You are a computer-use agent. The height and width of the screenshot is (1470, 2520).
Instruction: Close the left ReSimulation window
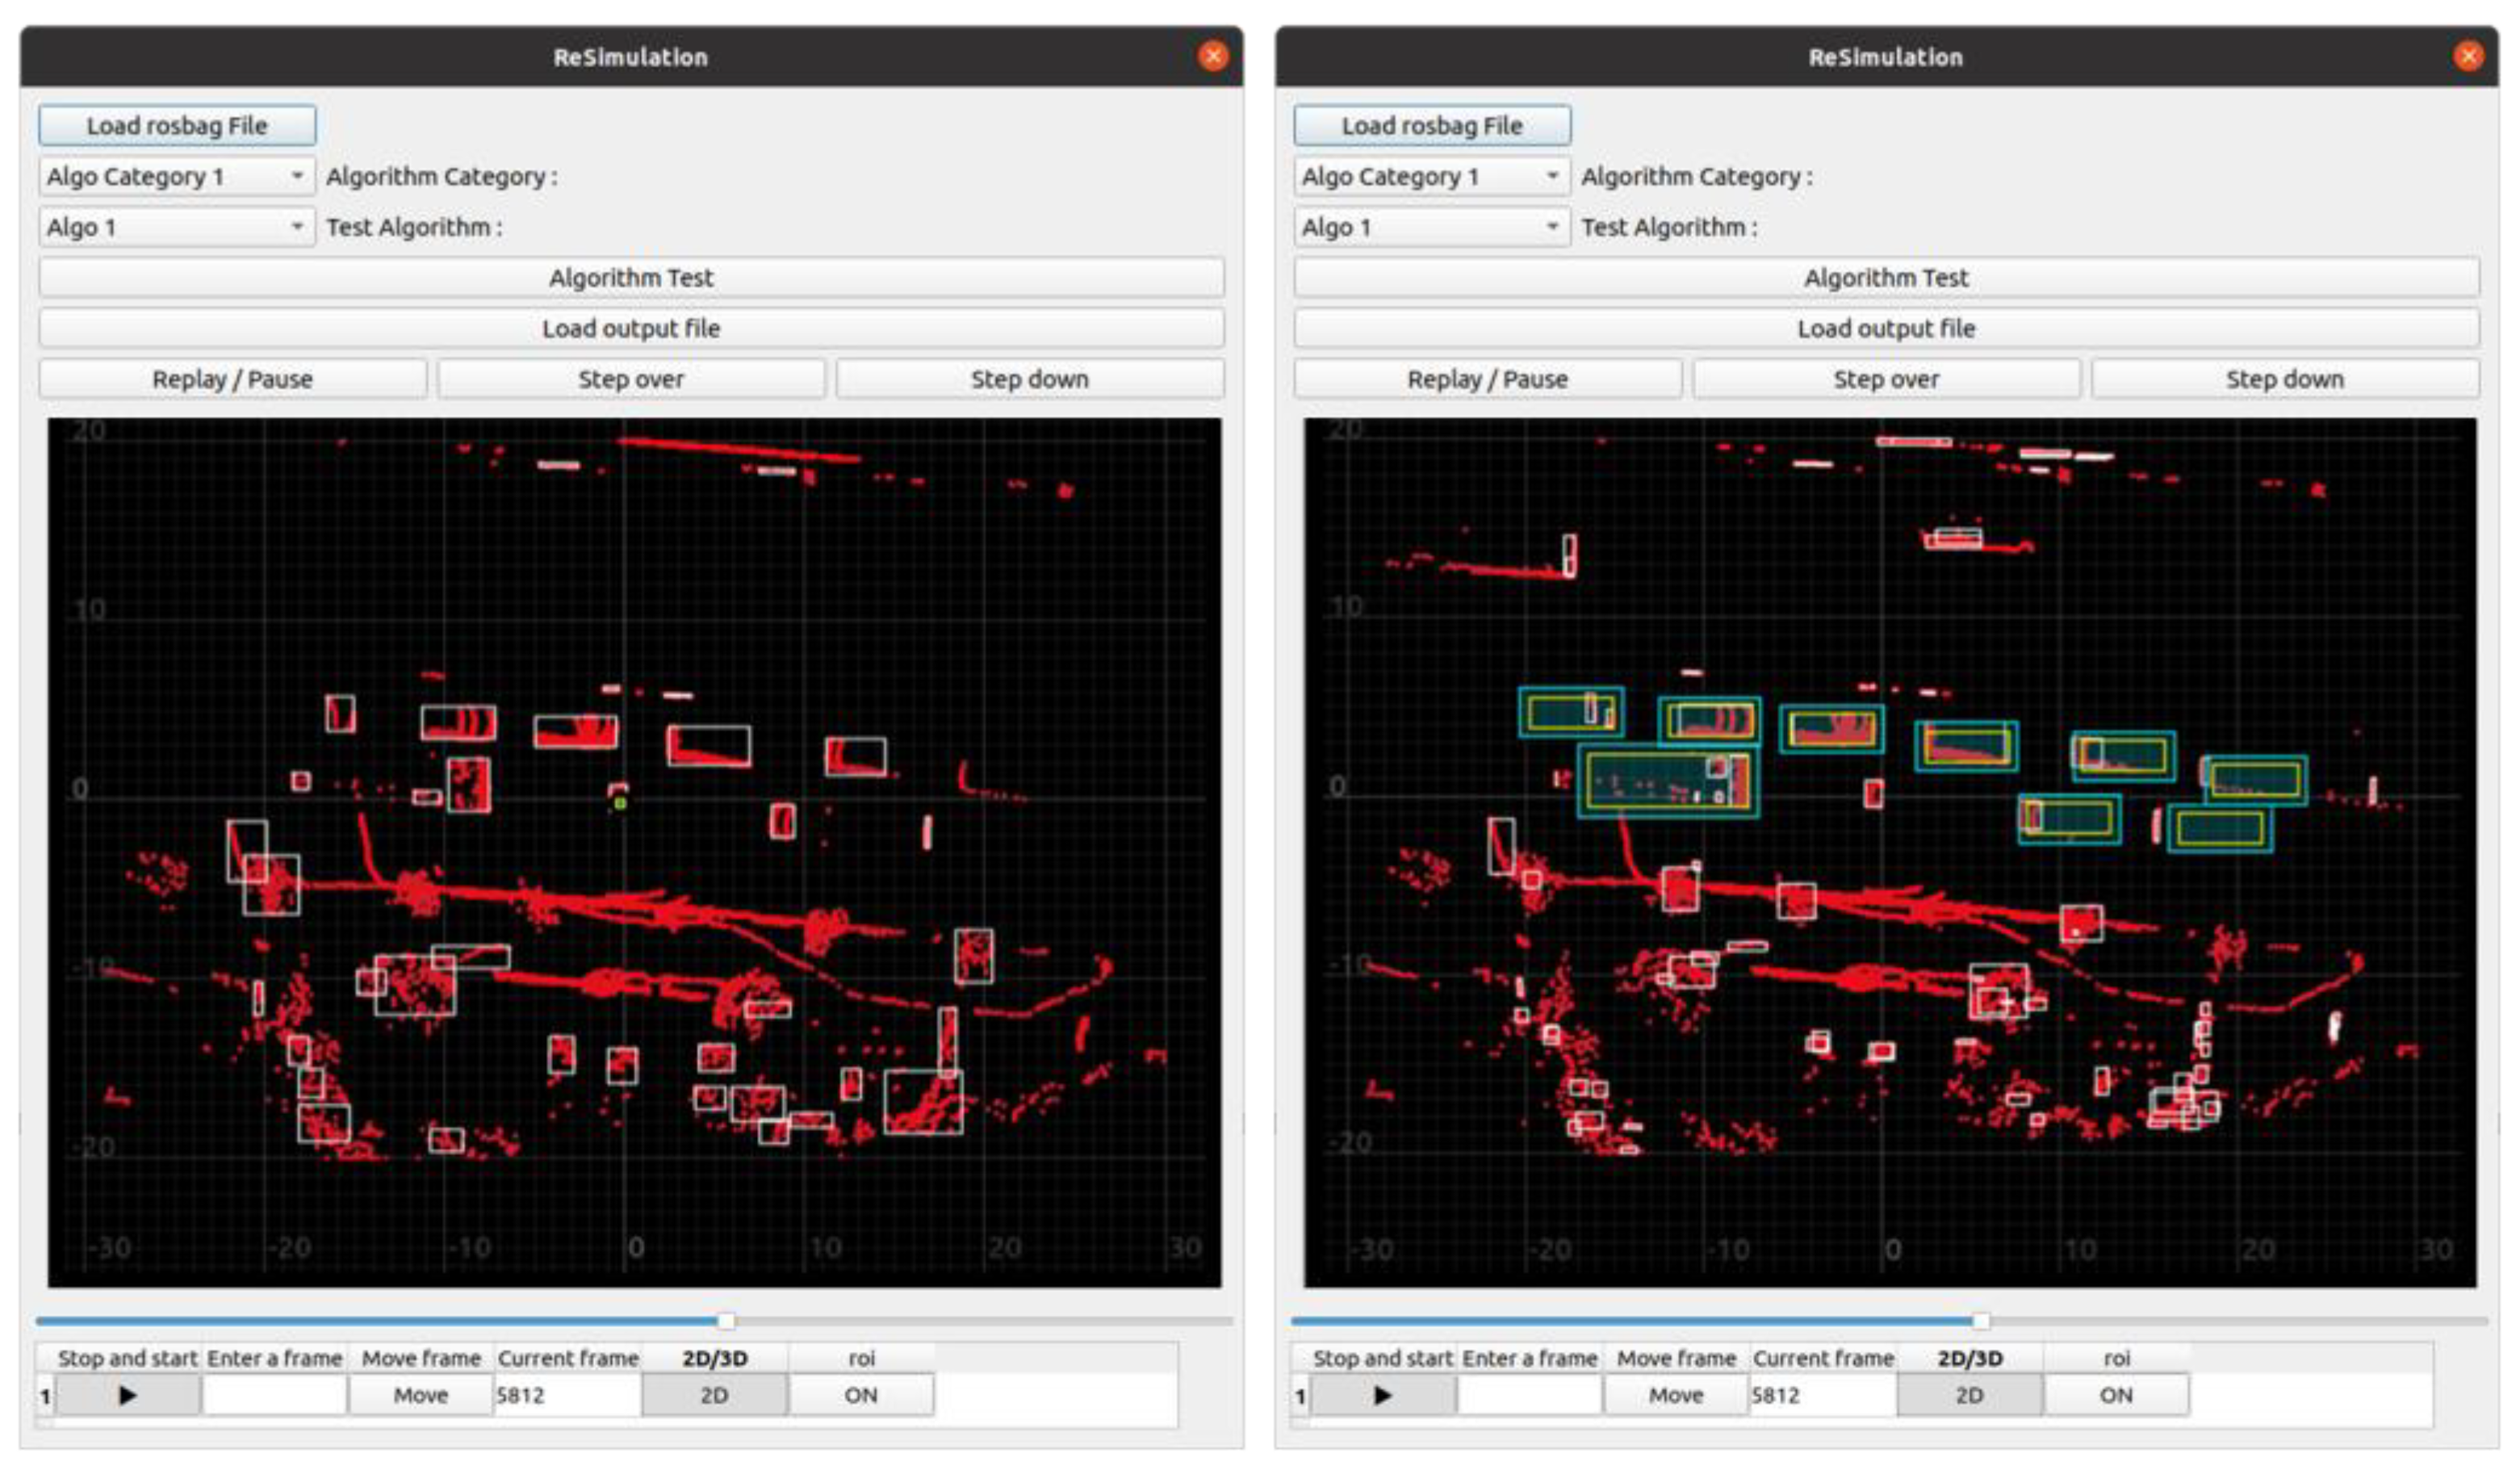click(1213, 56)
